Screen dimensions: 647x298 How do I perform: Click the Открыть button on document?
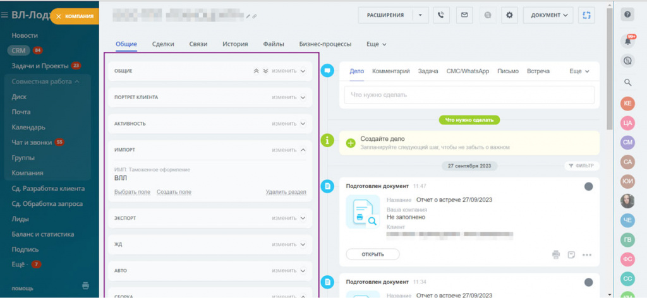[373, 254]
